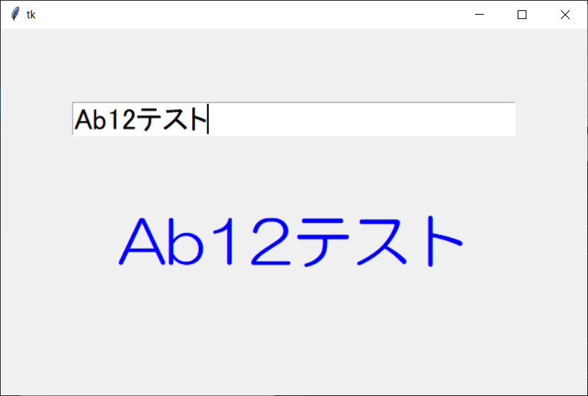Click the large blue digit '2'
This screenshot has height=396, width=588.
click(271, 241)
